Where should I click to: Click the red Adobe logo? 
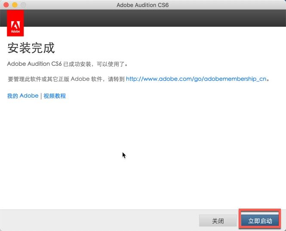(x=15, y=23)
